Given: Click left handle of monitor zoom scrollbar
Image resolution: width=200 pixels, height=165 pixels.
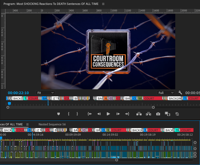Looking at the screenshot, I should coord(8,107).
